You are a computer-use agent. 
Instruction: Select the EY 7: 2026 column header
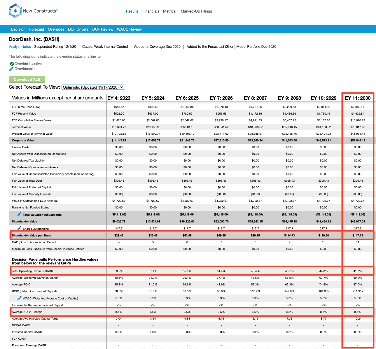pyautogui.click(x=221, y=98)
